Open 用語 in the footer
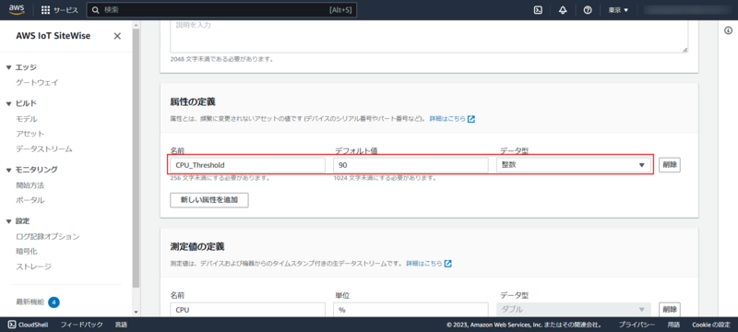Viewport: 738px width, 332px height. click(x=673, y=325)
